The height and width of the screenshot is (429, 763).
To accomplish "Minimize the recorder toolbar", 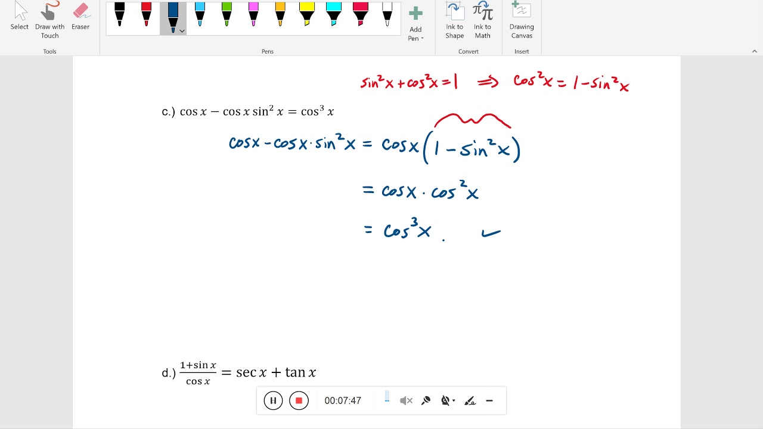I will point(489,401).
